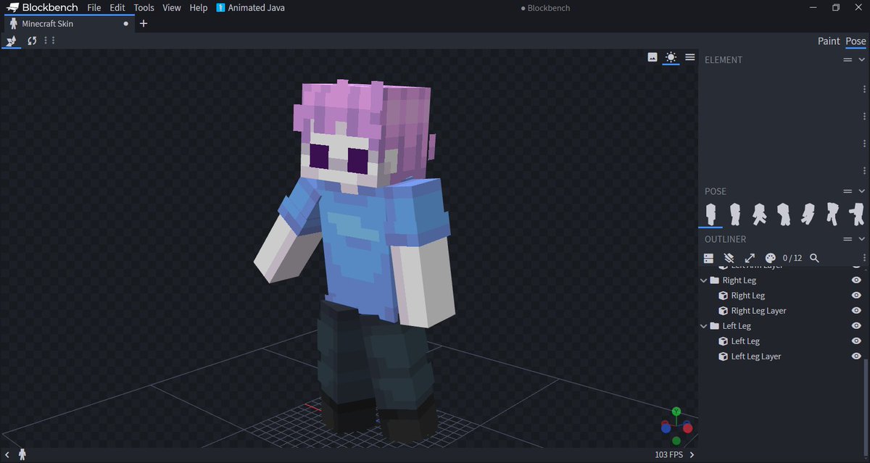Click the palette icon in Outliner toolbar
Viewport: 870px width, 463px height.
770,258
